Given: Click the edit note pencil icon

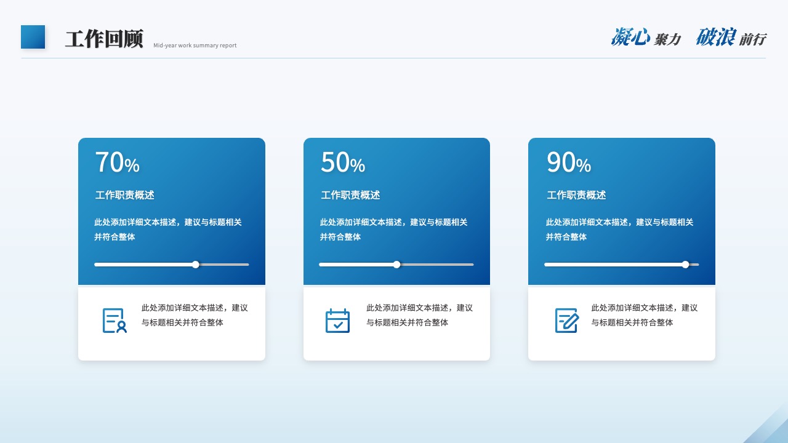Looking at the screenshot, I should (x=567, y=321).
